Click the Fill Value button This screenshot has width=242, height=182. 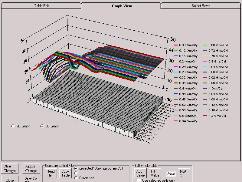pyautogui.click(x=155, y=173)
